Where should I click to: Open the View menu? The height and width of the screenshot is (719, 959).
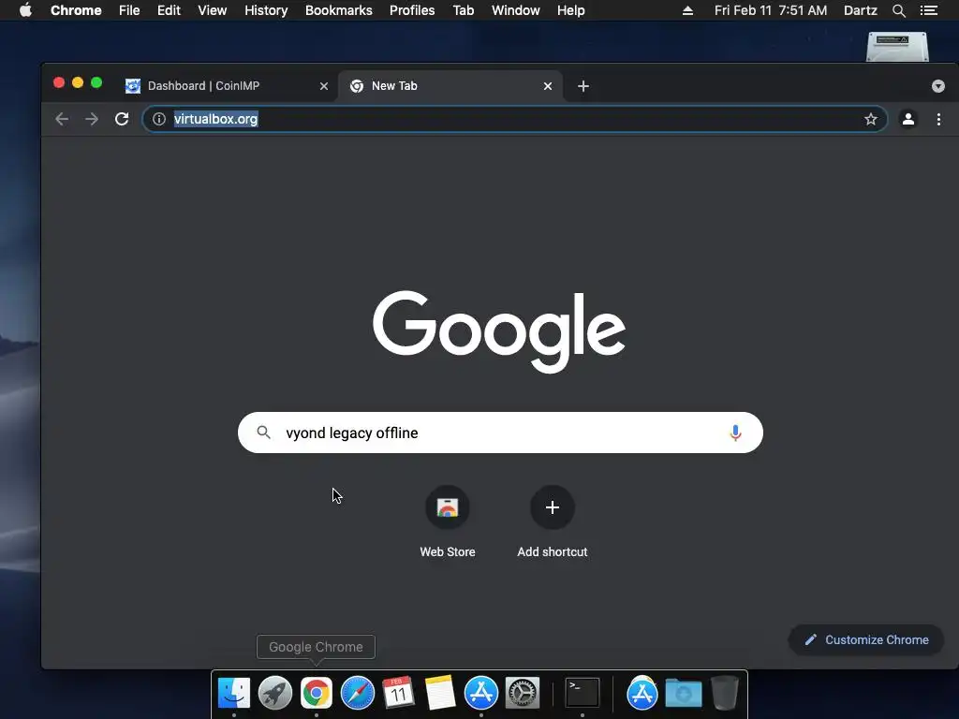(x=213, y=10)
